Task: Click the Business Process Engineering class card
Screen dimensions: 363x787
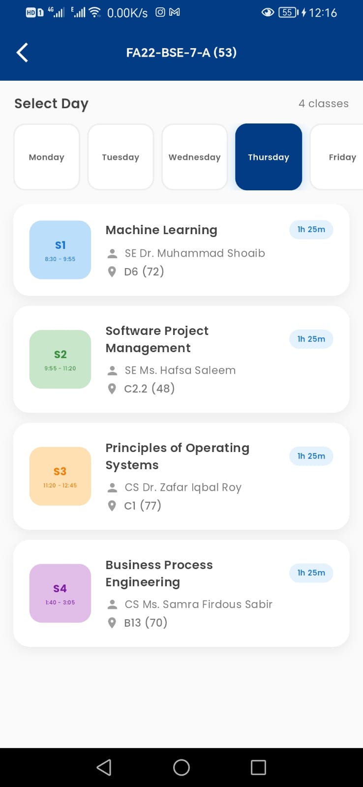Action: tap(181, 593)
